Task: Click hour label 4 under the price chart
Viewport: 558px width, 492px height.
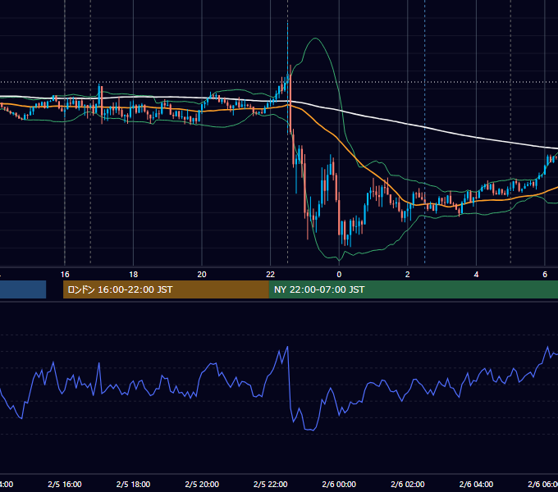Action: click(x=476, y=275)
